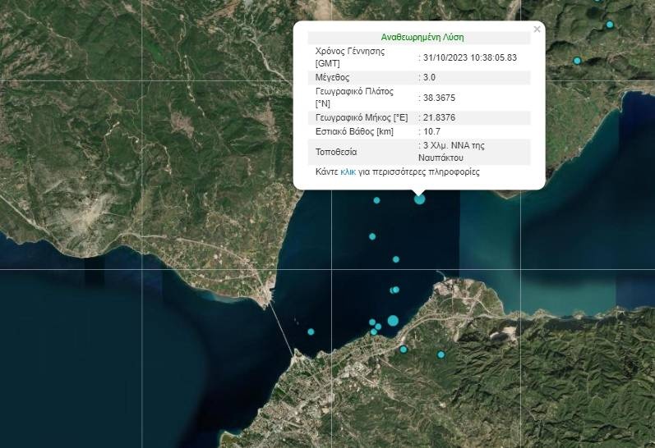
Task: Click the isolated marker west near the bridge
Action: click(311, 331)
